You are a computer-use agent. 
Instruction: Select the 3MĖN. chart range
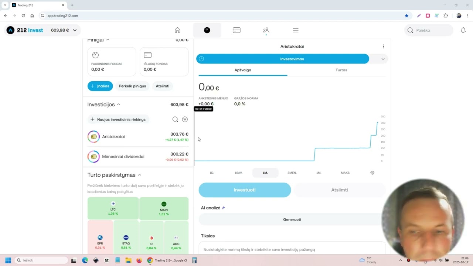pos(292,173)
